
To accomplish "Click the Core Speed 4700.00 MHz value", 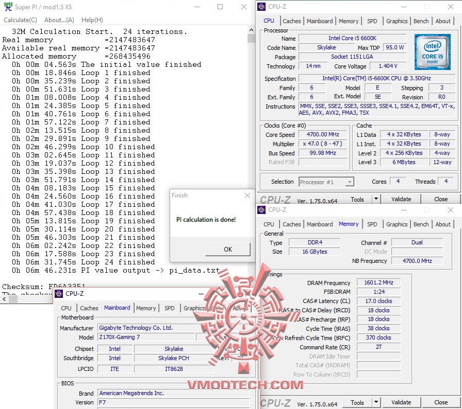I will (323, 134).
